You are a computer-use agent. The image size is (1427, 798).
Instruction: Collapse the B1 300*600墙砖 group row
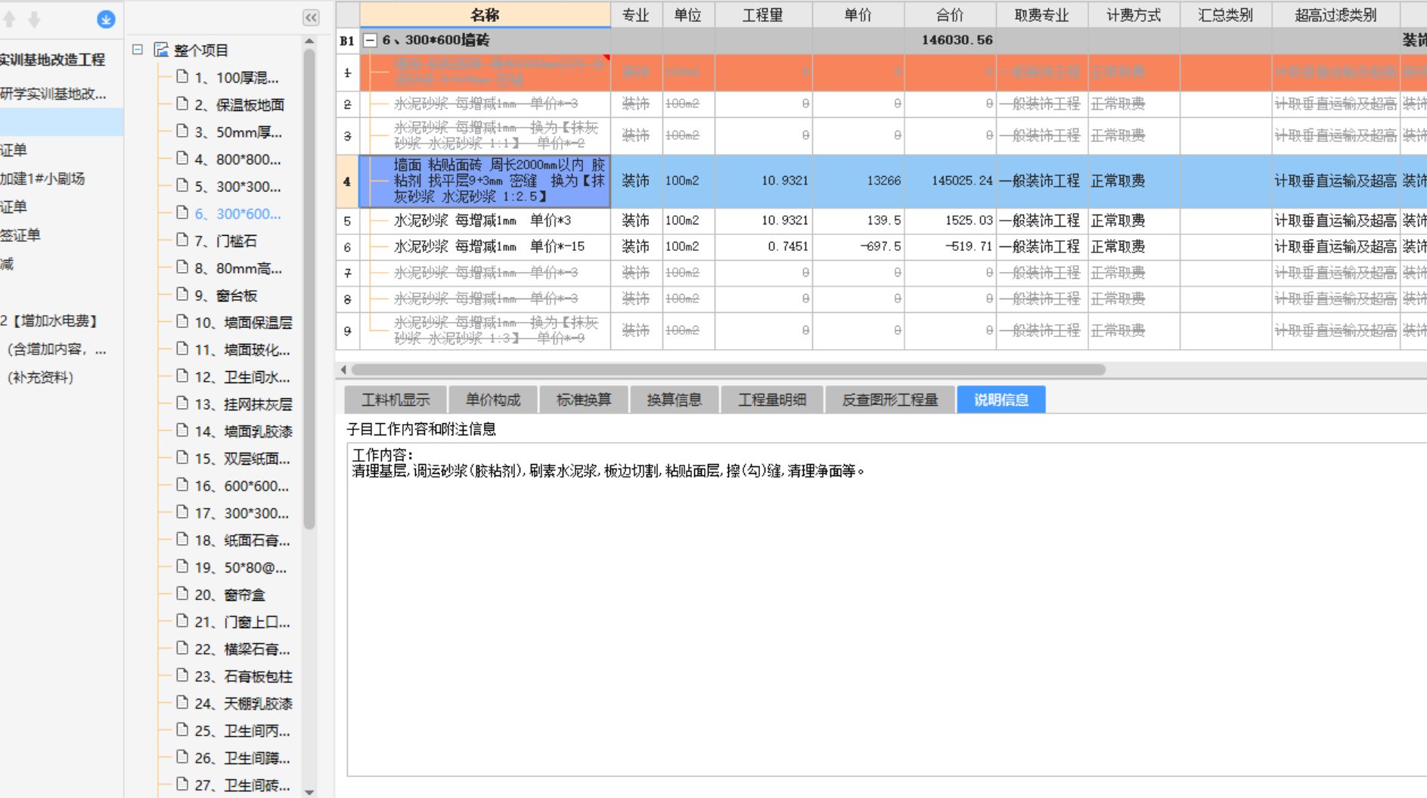[370, 40]
